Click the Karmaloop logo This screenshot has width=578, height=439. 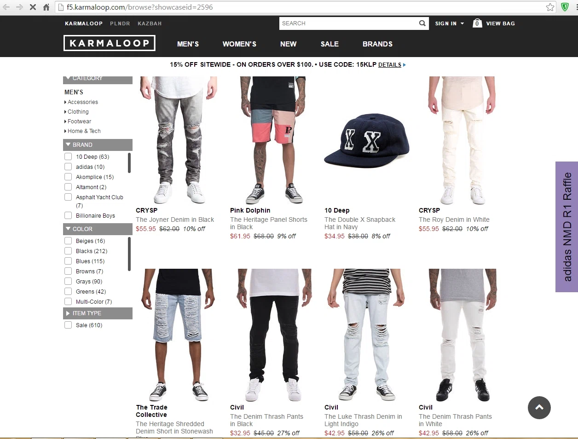tap(110, 43)
